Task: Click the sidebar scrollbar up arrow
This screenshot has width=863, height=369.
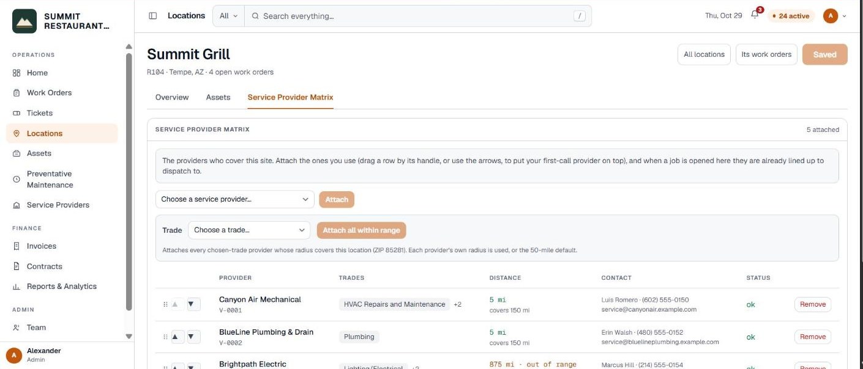Action: [x=129, y=46]
